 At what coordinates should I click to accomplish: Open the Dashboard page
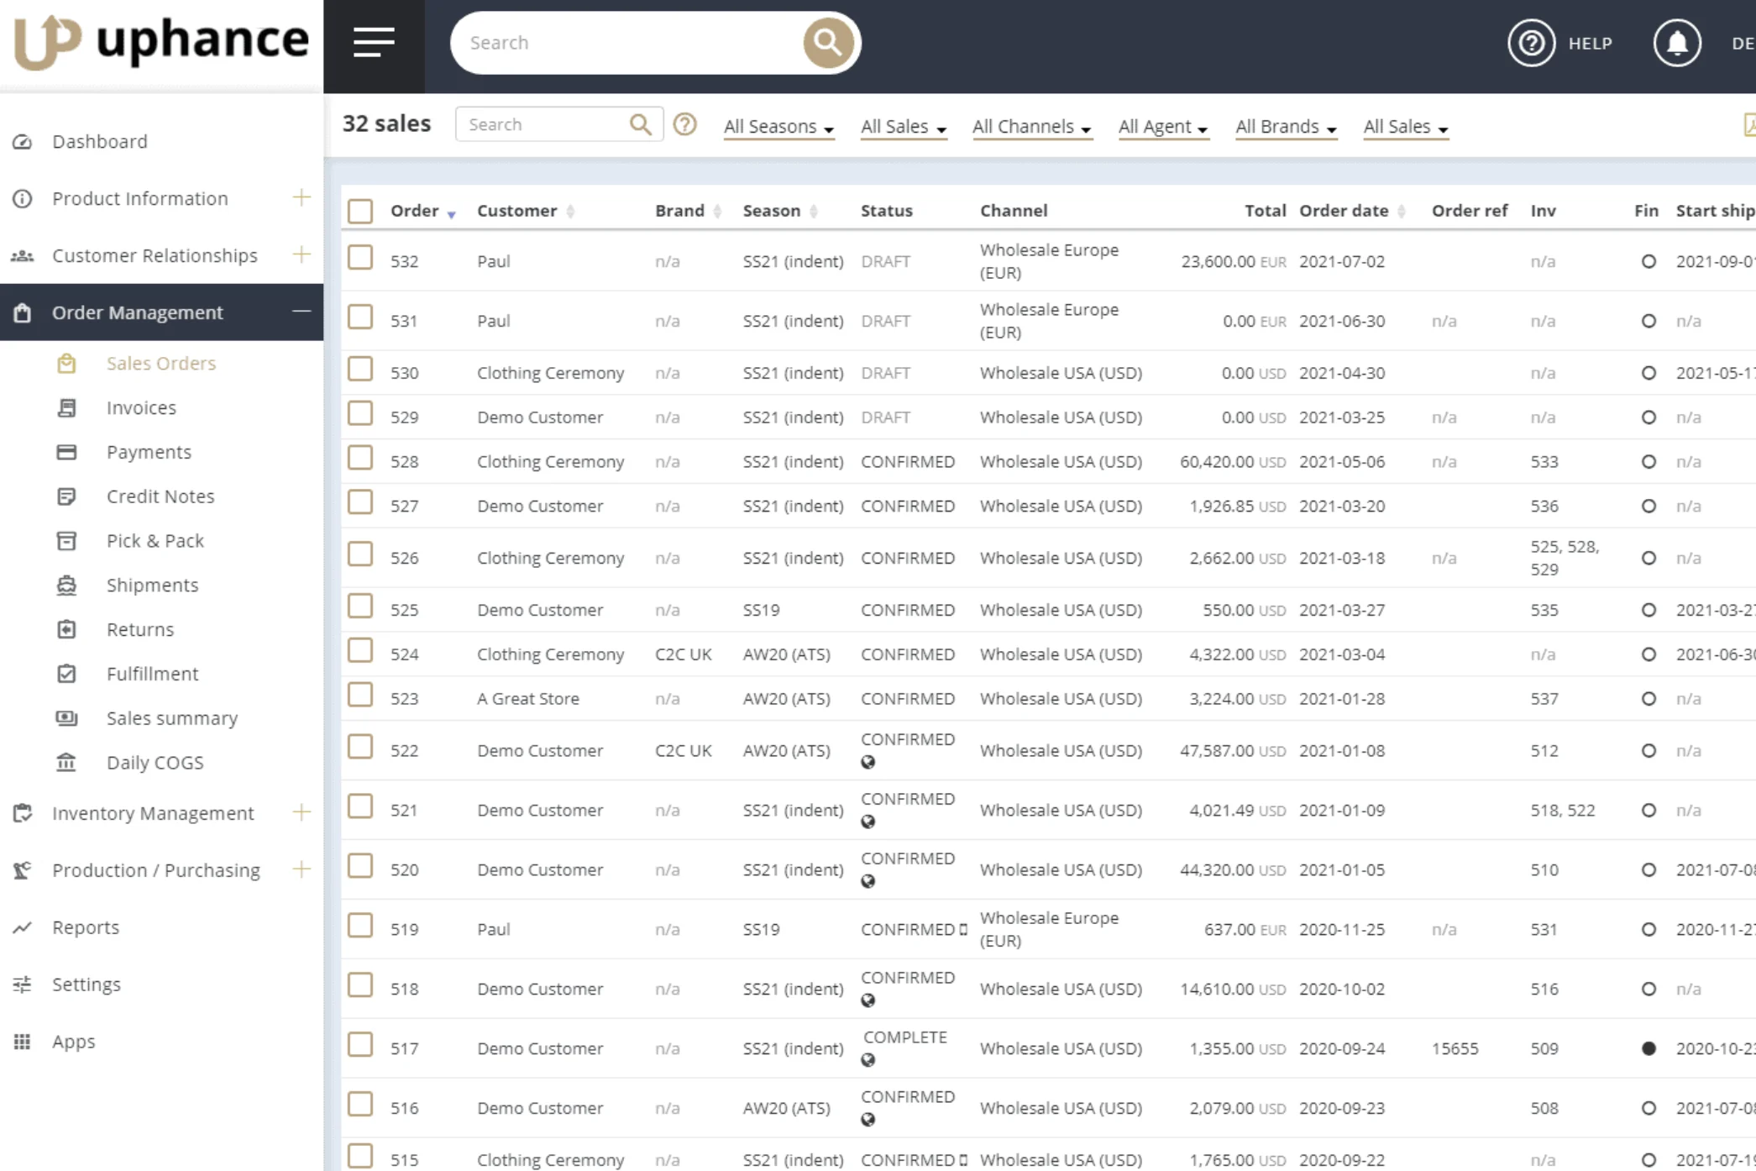100,141
